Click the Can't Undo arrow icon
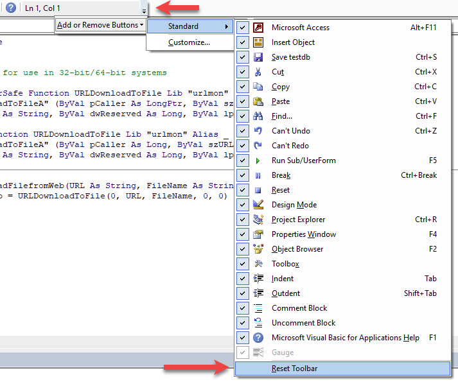The height and width of the screenshot is (382, 458). pyautogui.click(x=258, y=131)
